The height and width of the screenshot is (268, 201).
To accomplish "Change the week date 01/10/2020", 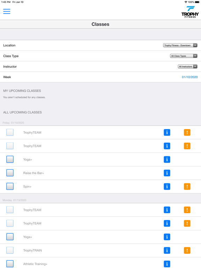I will pos(190,77).
